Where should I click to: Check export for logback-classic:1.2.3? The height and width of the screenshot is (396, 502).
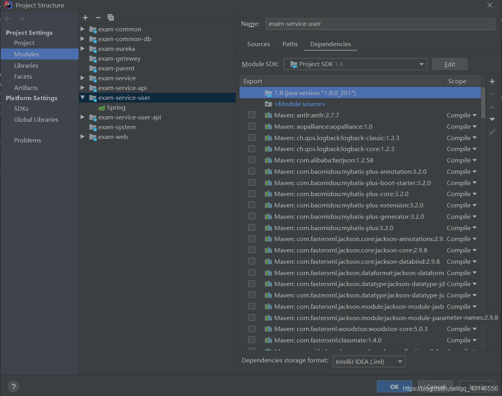pyautogui.click(x=252, y=138)
